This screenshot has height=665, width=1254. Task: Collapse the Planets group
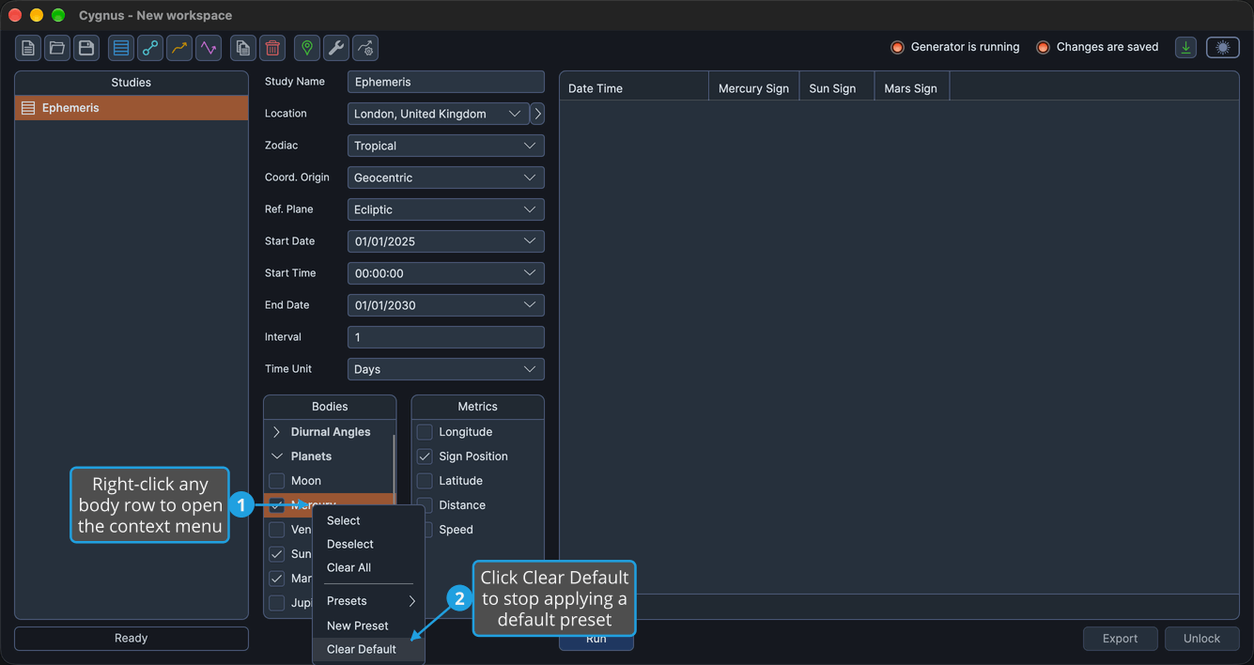click(277, 456)
